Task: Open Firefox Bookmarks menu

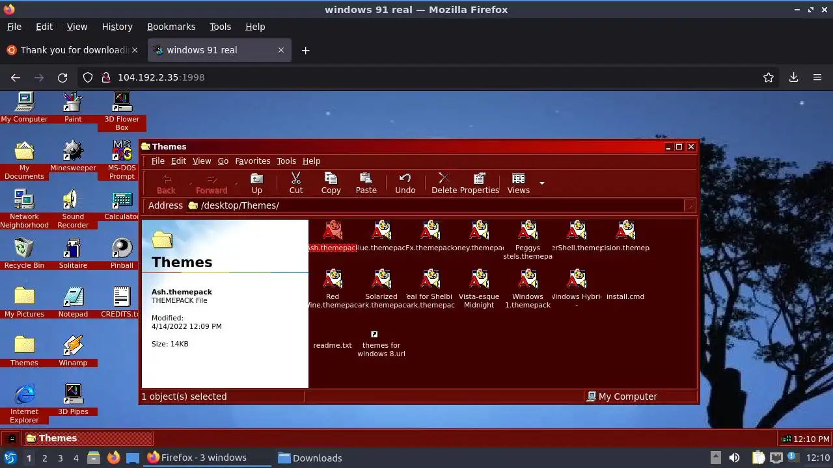Action: coord(171,27)
